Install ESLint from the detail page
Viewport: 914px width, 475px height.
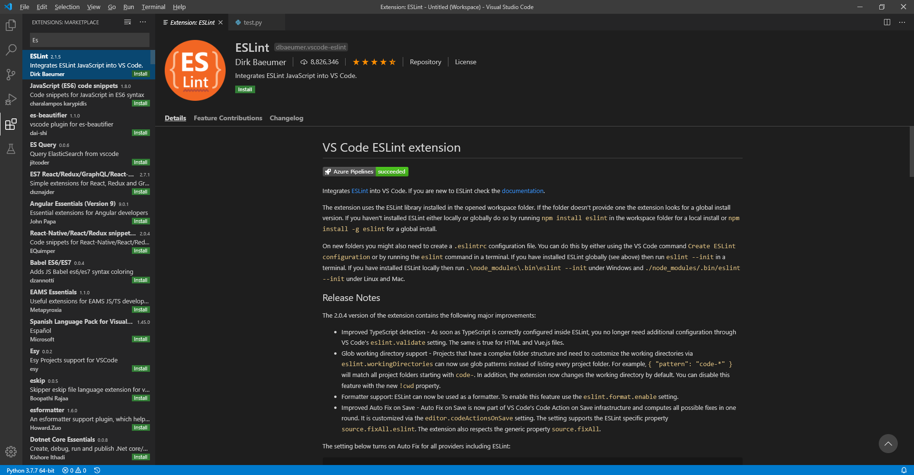(245, 89)
